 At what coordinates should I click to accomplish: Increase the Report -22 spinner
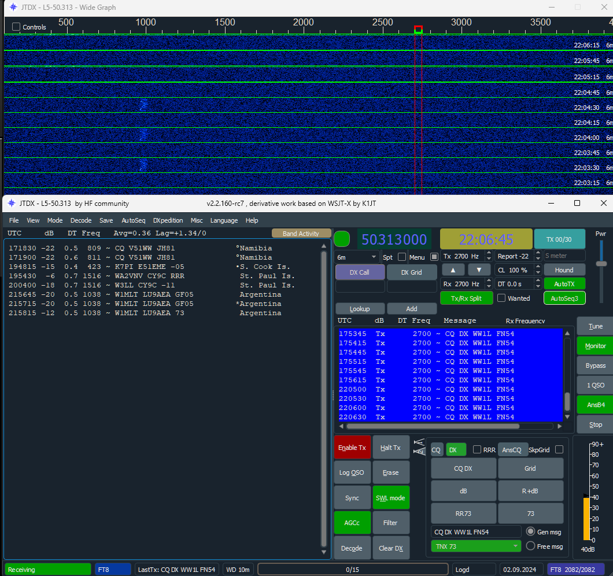[x=538, y=253]
